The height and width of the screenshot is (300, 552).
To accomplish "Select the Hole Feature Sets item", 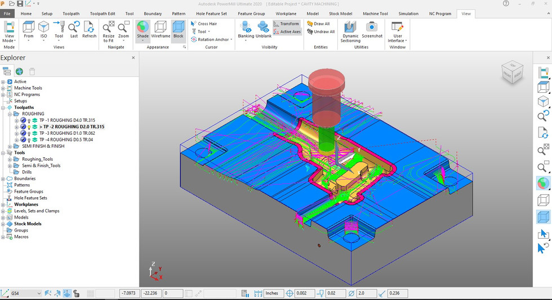I will (30, 198).
